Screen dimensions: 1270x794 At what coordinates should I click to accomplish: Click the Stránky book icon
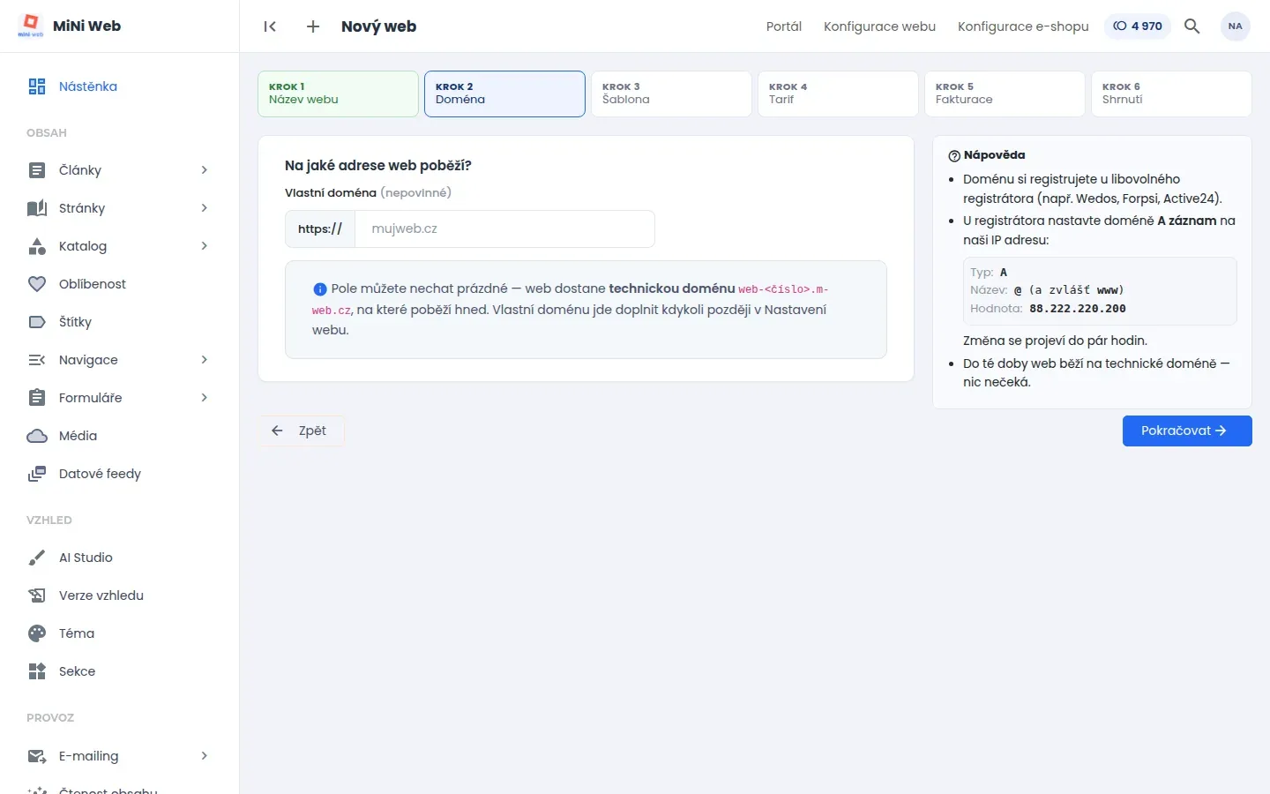tap(37, 208)
